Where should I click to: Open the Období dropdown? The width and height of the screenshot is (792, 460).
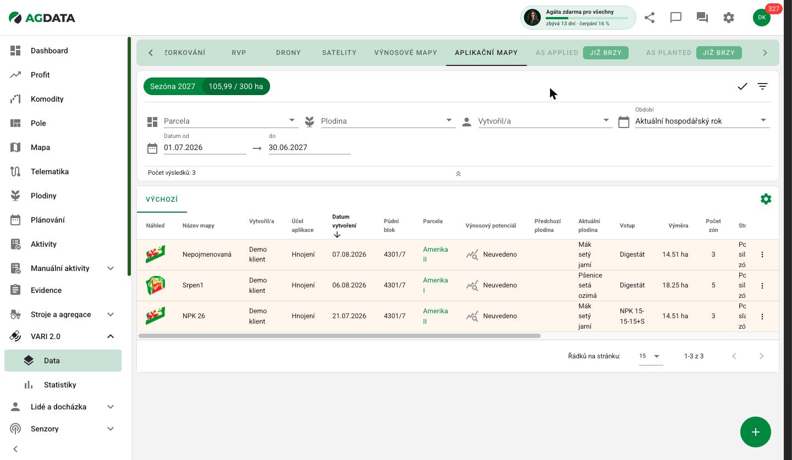click(x=702, y=121)
